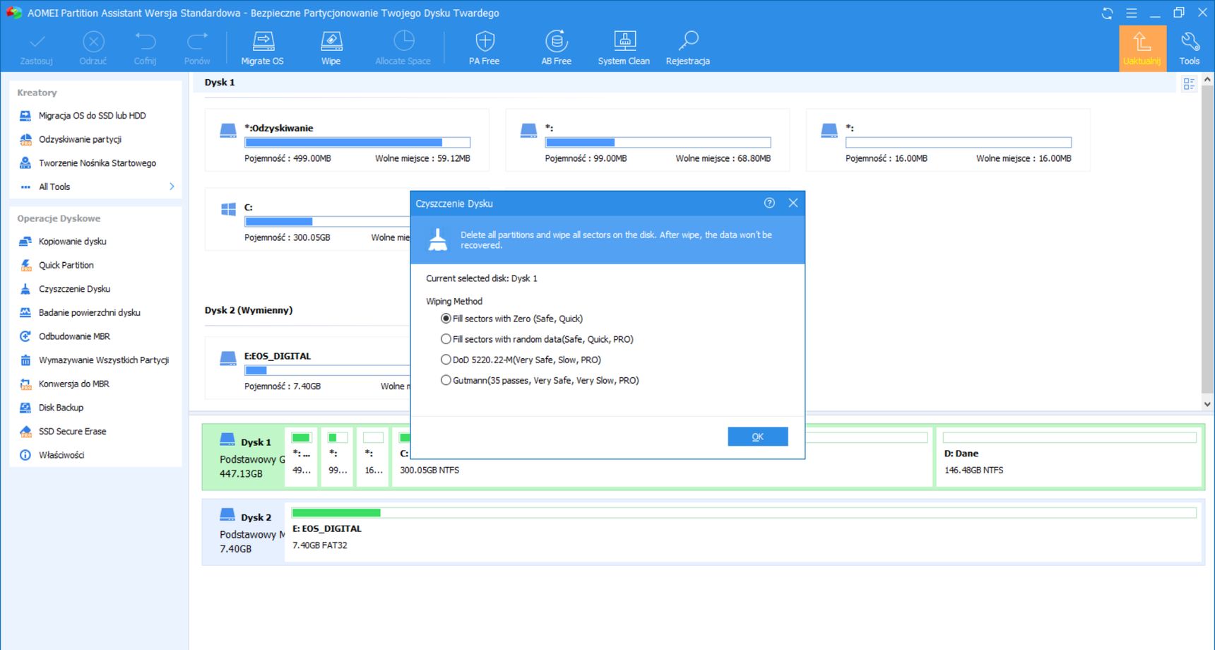The image size is (1215, 650).
Task: Click Odbudowanie MBR option
Action: (x=74, y=336)
